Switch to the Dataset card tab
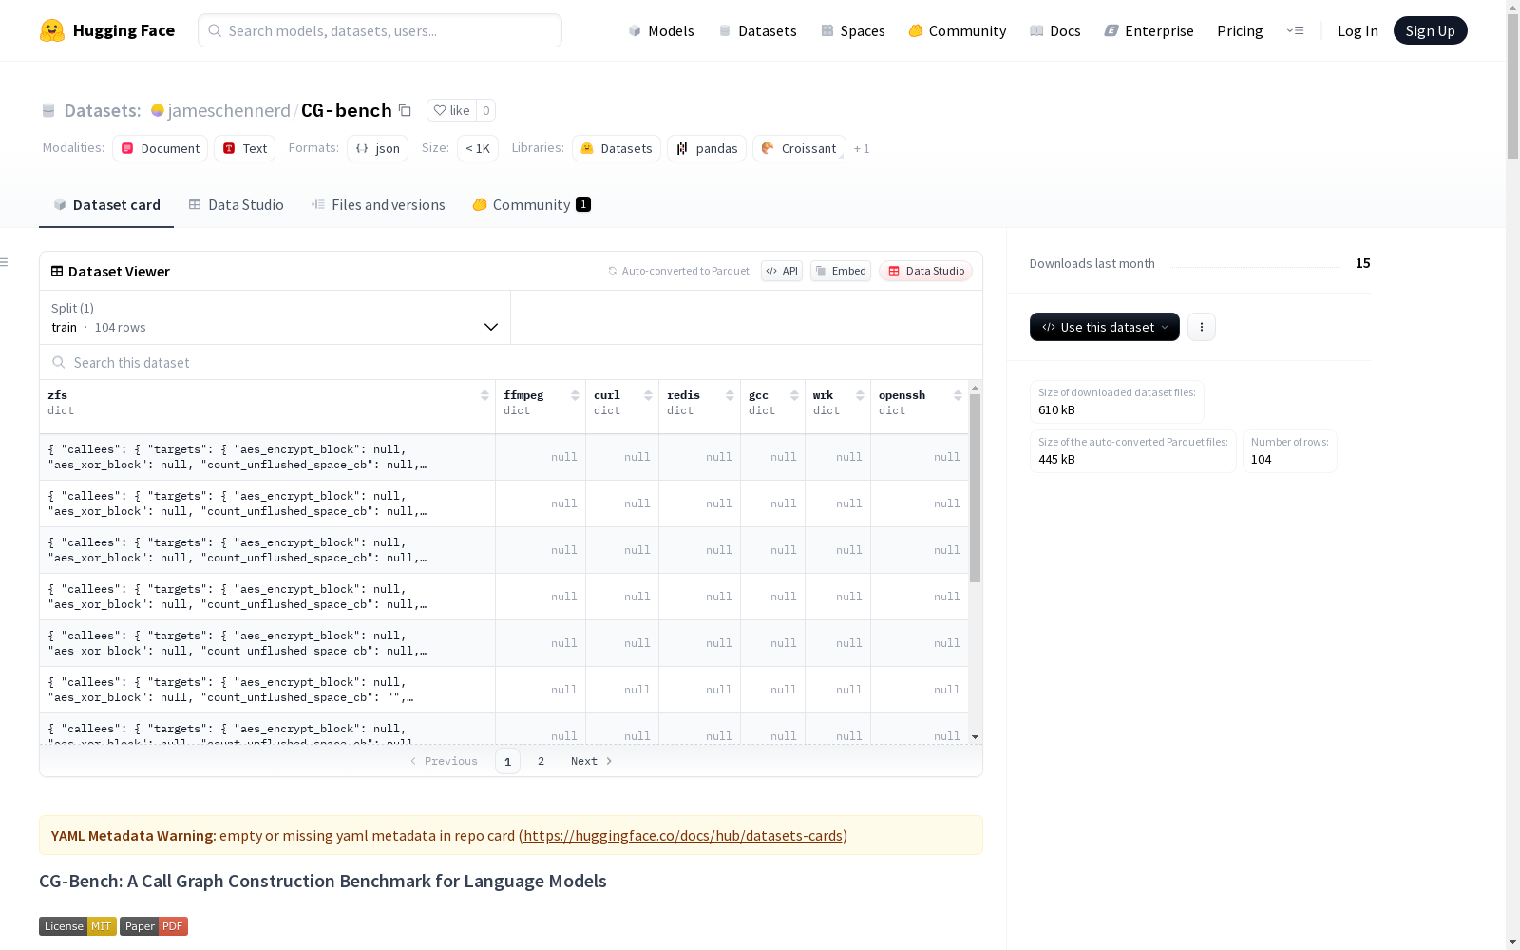The height and width of the screenshot is (950, 1520). [106, 204]
